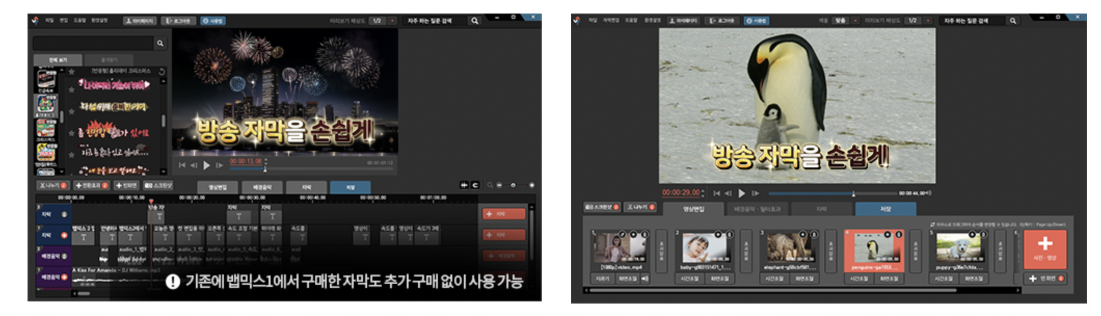This screenshot has height=316, width=1101.
Task: Click timeline zoom out minus icon
Action: pos(499,186)
